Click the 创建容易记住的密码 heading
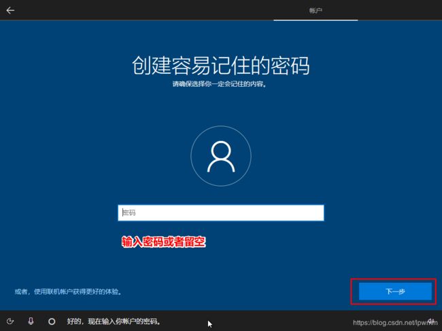 [221, 66]
